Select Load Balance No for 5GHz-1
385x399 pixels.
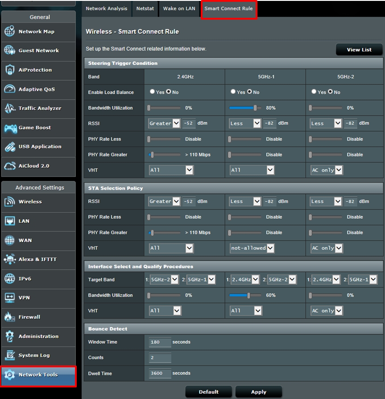pos(249,91)
